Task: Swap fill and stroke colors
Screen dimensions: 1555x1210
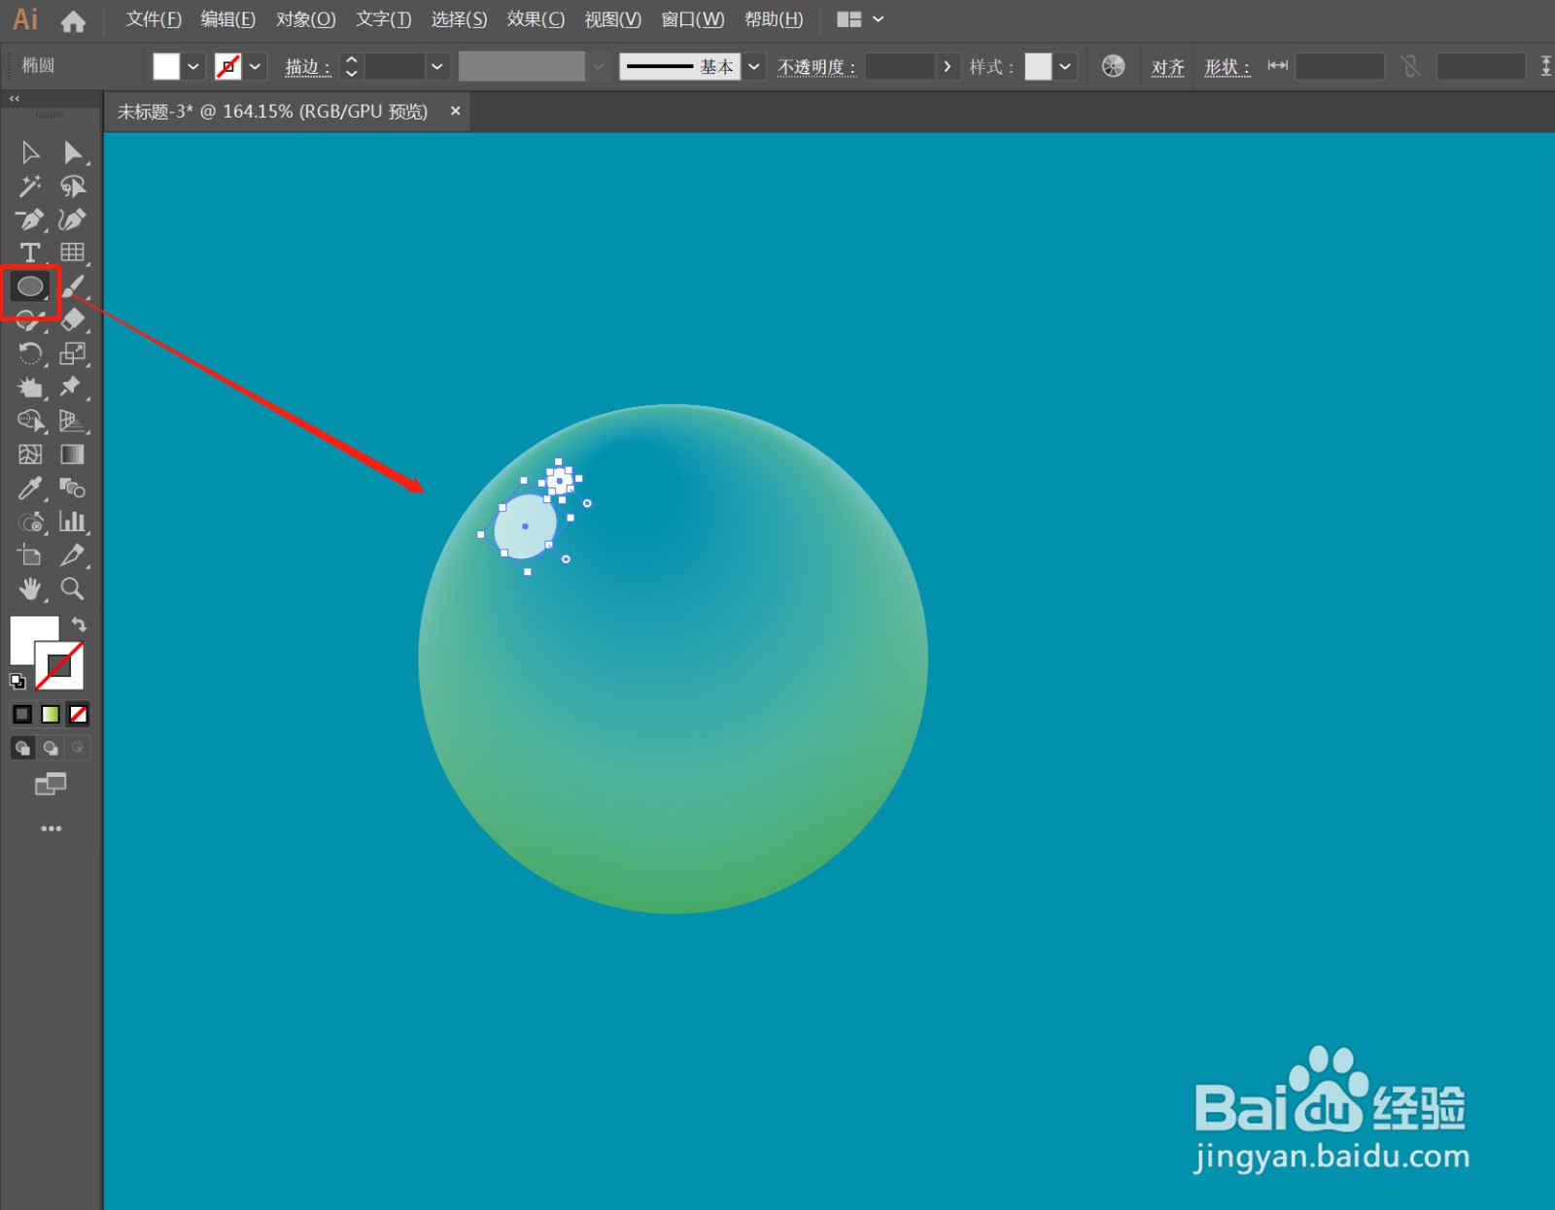Action: (79, 624)
